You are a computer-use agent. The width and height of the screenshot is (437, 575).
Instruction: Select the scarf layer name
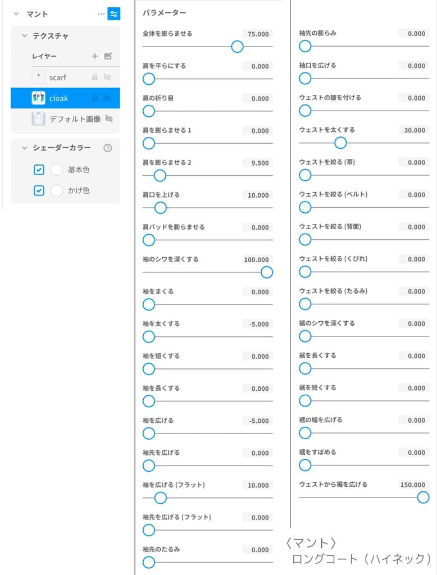pyautogui.click(x=58, y=77)
